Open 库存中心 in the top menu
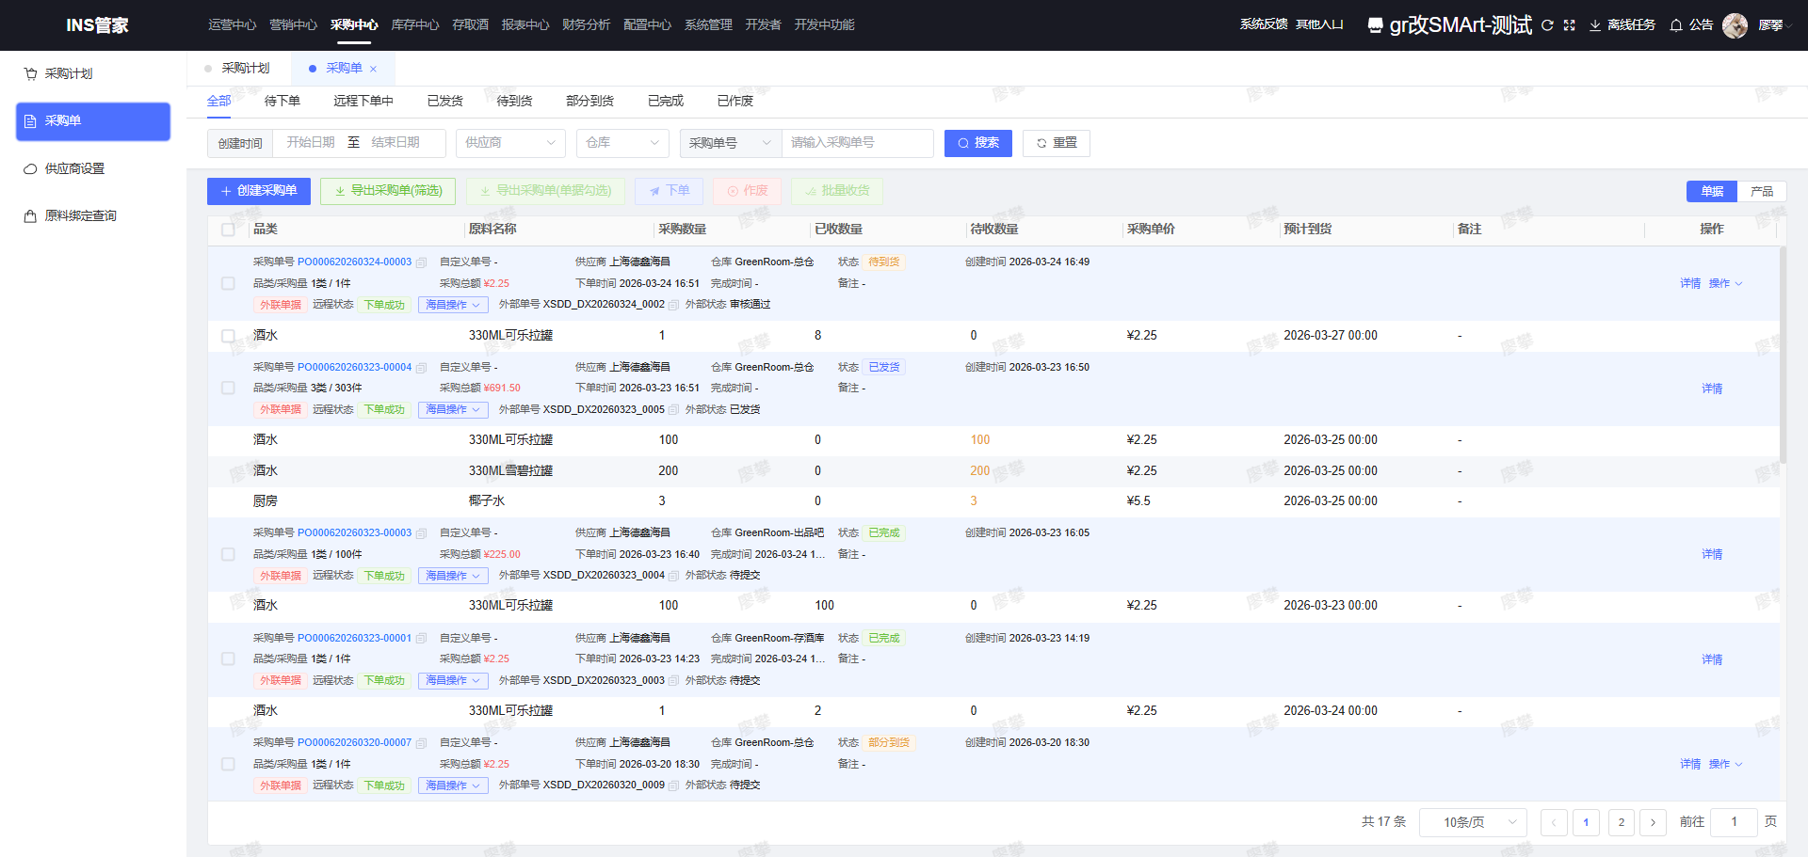This screenshot has height=857, width=1808. click(414, 24)
